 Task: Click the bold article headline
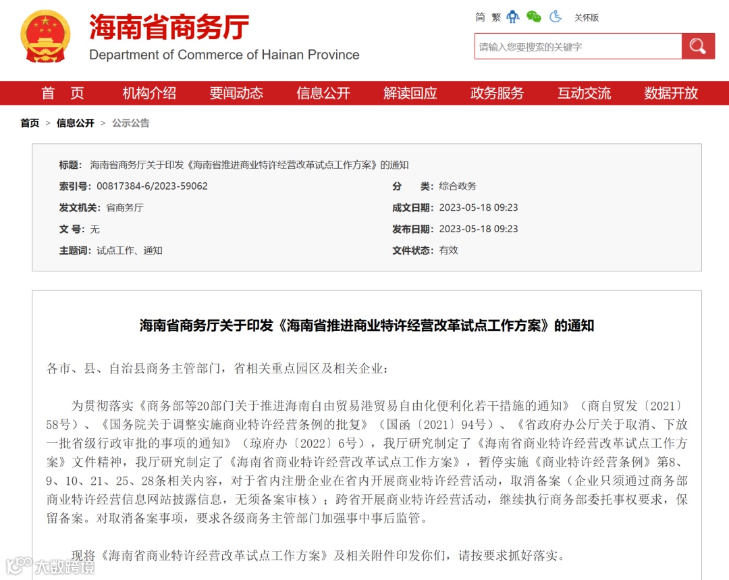[x=367, y=325]
